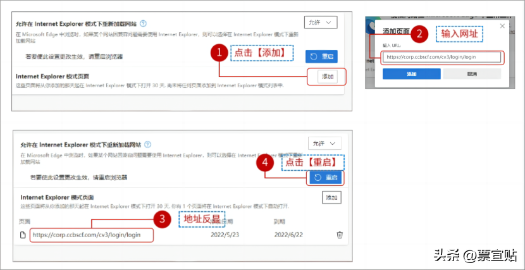
Task: Click 取消 in the 添加页面 dialog
Action: 472,74
